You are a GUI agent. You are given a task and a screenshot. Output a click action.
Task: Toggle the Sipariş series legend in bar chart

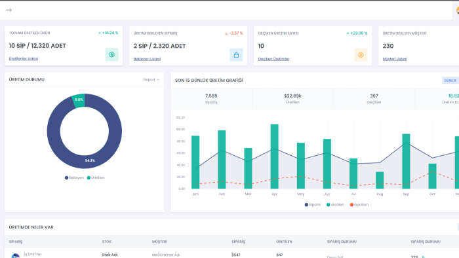coord(313,204)
